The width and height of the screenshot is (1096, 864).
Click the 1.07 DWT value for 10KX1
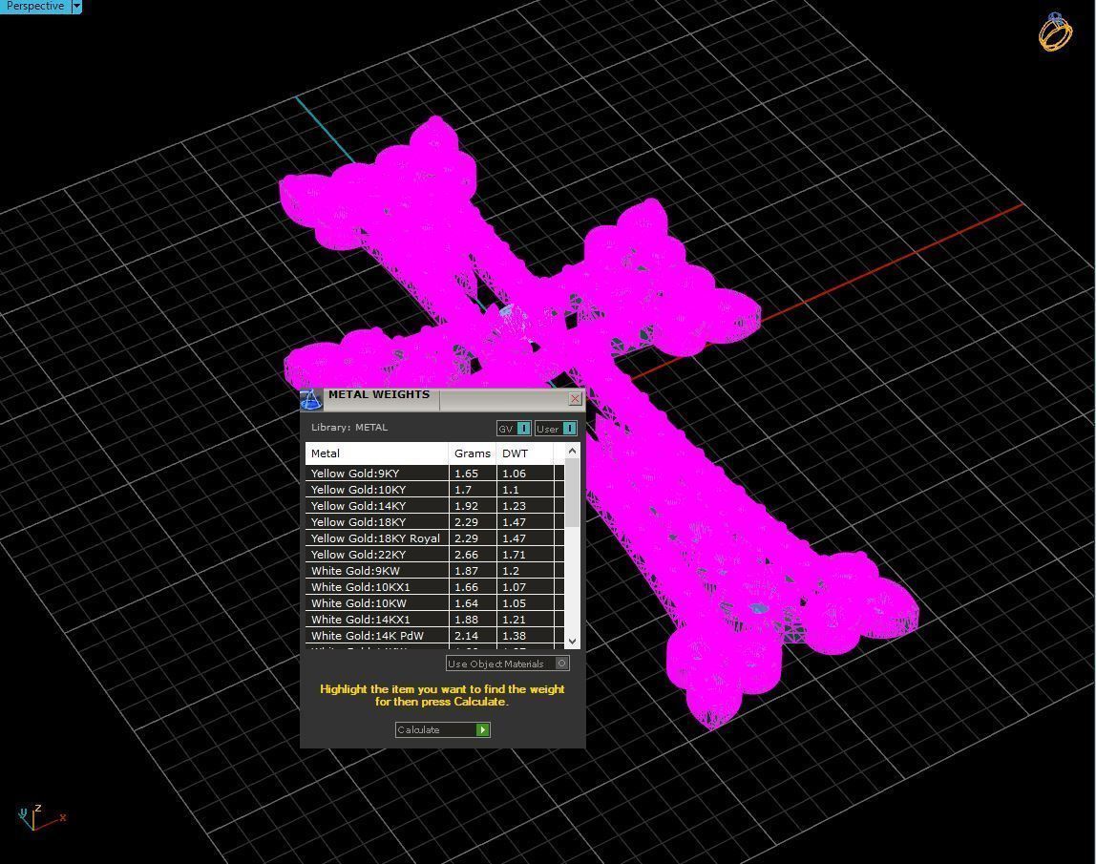(x=514, y=586)
